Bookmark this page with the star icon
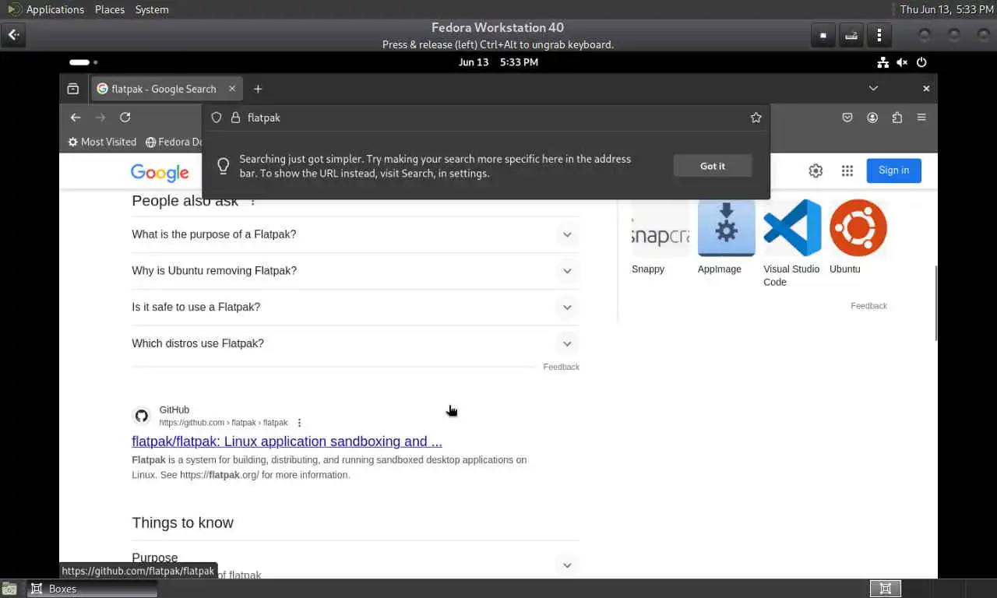The width and height of the screenshot is (997, 598). (756, 118)
